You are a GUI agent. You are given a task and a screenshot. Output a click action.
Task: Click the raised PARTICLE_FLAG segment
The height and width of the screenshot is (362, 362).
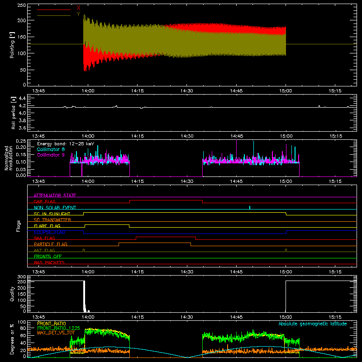[155, 243]
